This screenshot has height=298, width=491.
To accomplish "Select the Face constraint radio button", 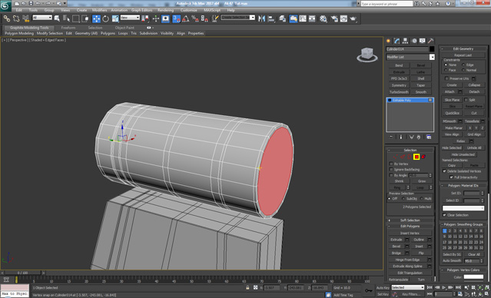I will pyautogui.click(x=446, y=70).
